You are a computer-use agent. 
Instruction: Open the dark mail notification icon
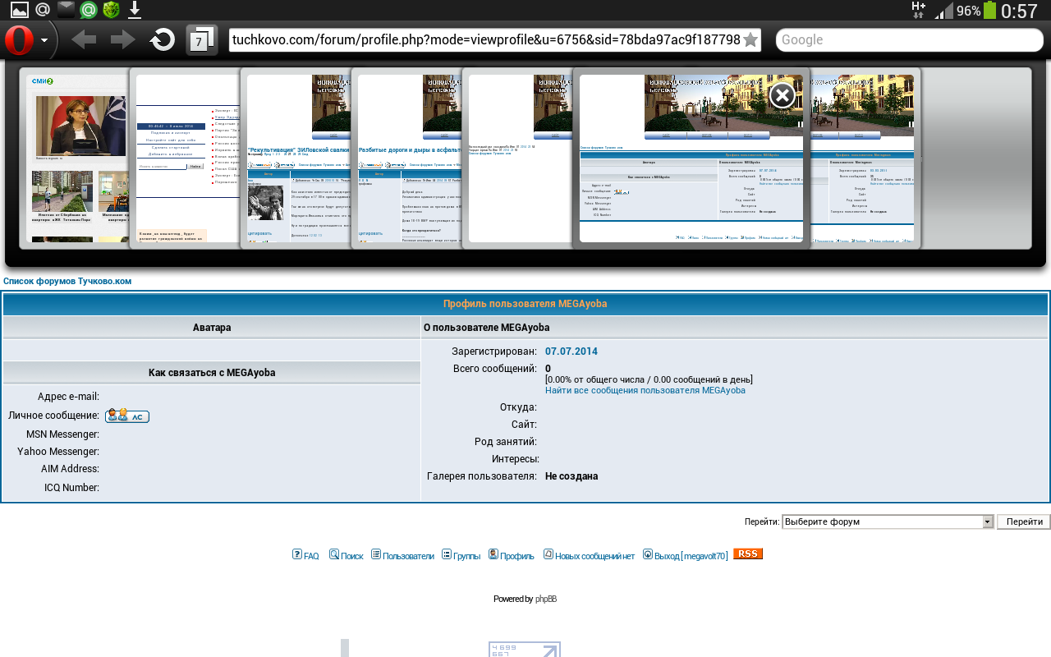point(66,10)
